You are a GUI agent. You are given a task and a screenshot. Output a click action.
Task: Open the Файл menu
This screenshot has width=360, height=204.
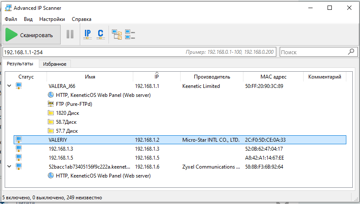tap(11, 19)
